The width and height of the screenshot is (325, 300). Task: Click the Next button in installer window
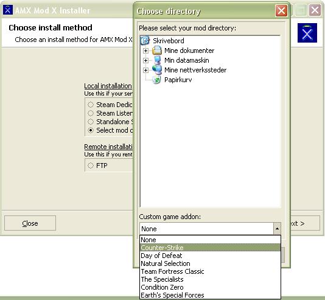pos(305,223)
